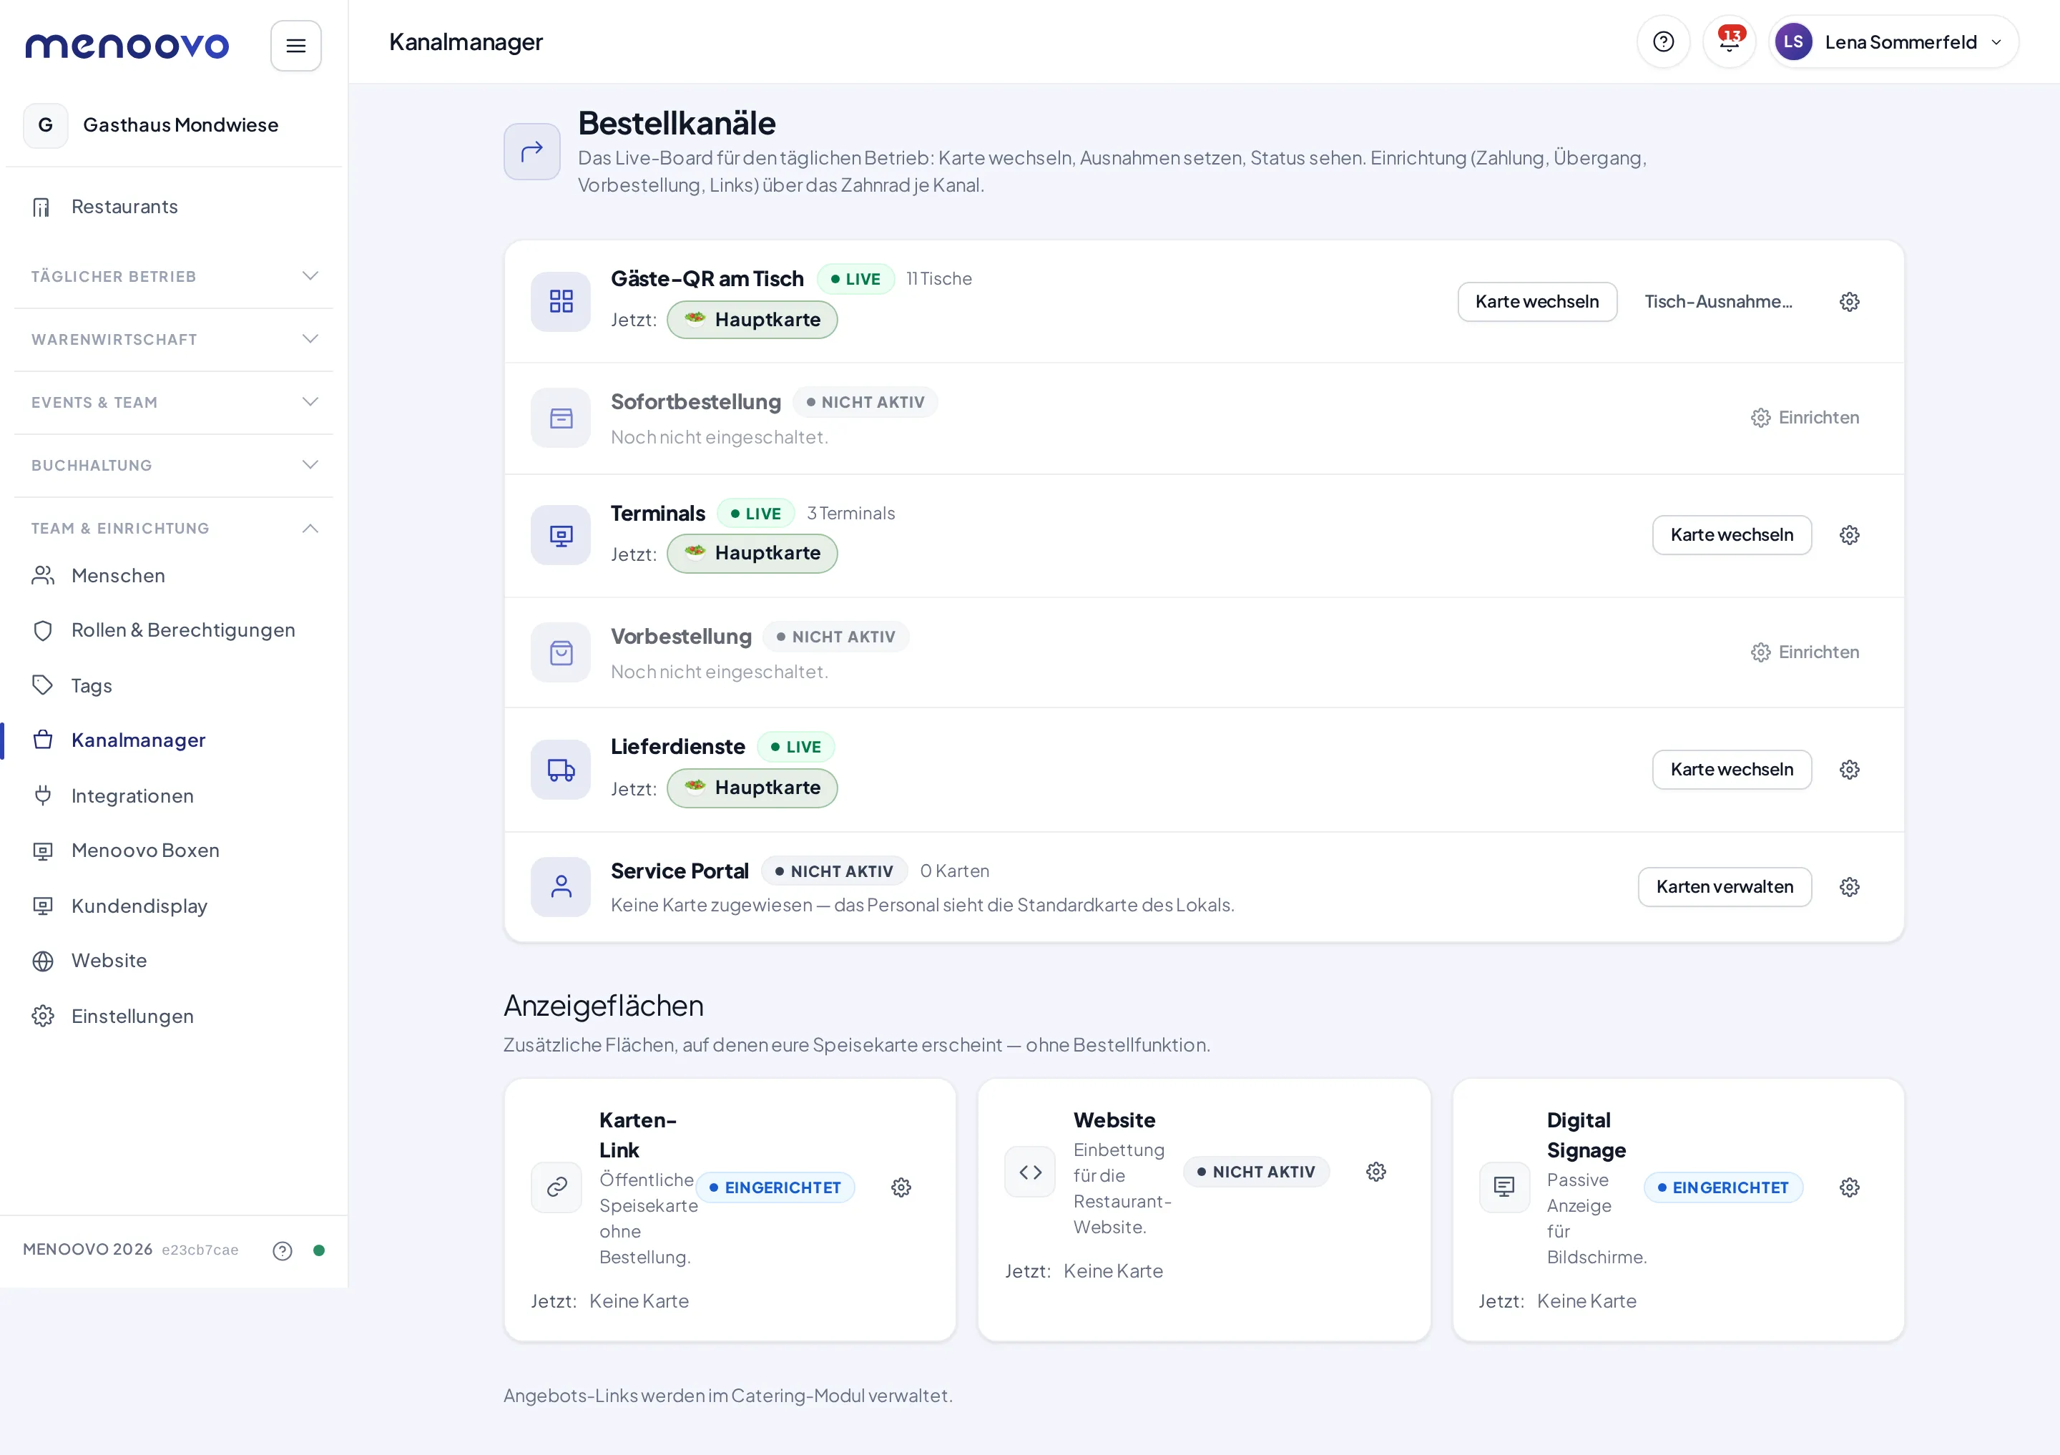Expand the Warenwirtschaft section
This screenshot has height=1455, width=2060.
(x=174, y=339)
